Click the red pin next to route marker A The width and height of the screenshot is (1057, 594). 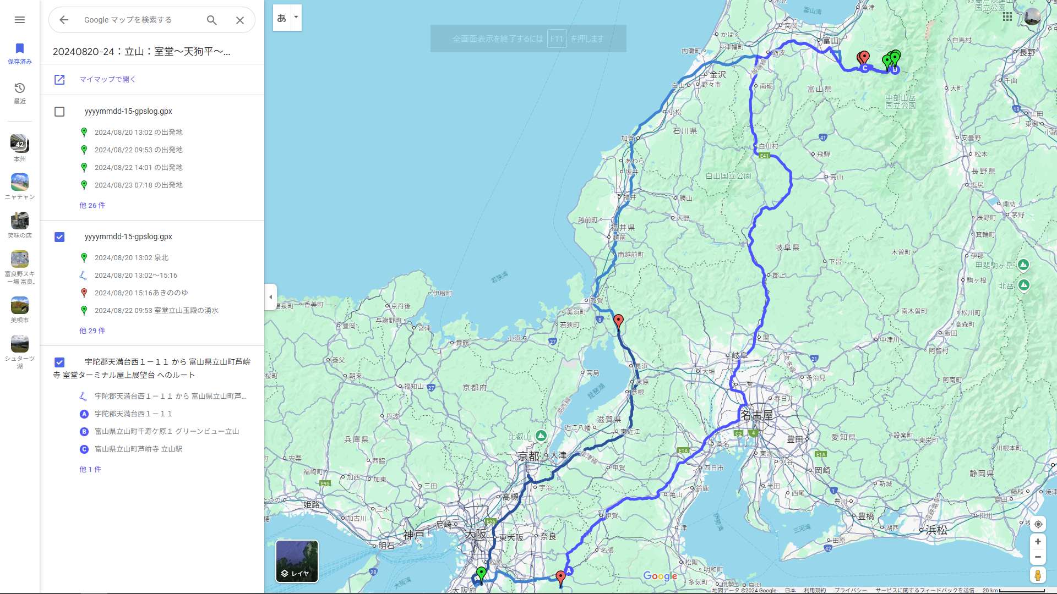[560, 577]
